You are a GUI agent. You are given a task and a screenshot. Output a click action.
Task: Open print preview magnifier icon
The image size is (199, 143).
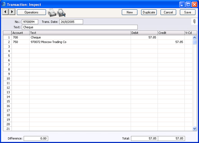pos(61,13)
